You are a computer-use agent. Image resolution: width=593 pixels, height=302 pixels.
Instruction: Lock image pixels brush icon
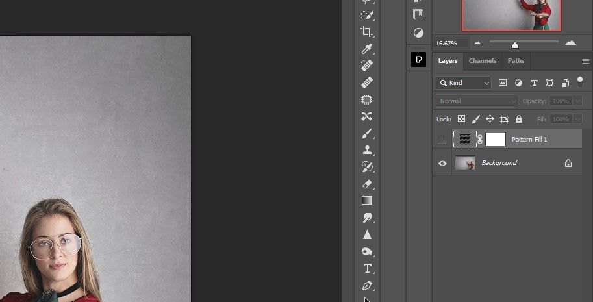pyautogui.click(x=475, y=119)
